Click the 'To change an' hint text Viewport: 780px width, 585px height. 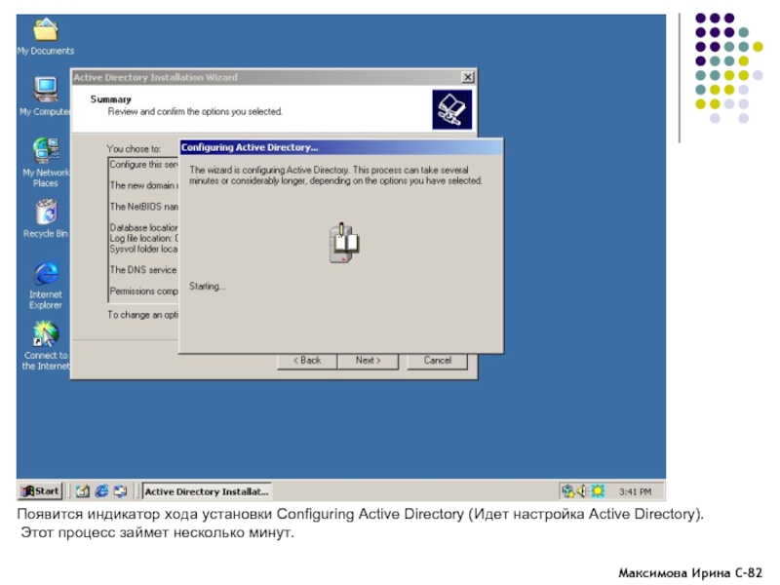[142, 315]
